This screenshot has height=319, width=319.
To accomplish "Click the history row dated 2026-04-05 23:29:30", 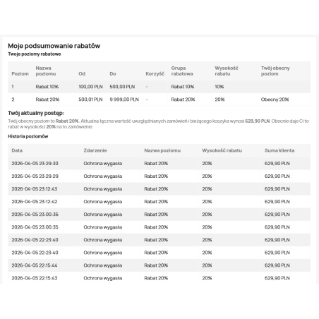I will [159, 163].
